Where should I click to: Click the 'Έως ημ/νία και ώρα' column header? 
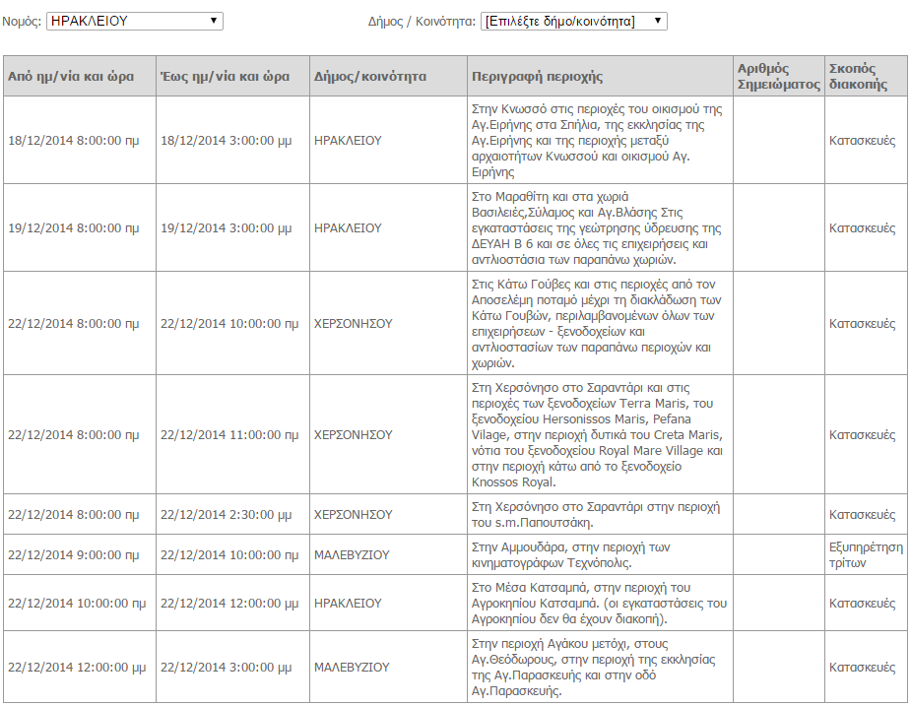point(225,77)
